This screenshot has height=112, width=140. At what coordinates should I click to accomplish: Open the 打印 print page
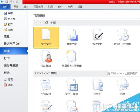point(7,58)
